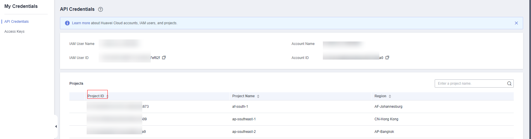Click the AP-Bangkok region cell
The height and width of the screenshot is (139, 531).
click(x=384, y=132)
